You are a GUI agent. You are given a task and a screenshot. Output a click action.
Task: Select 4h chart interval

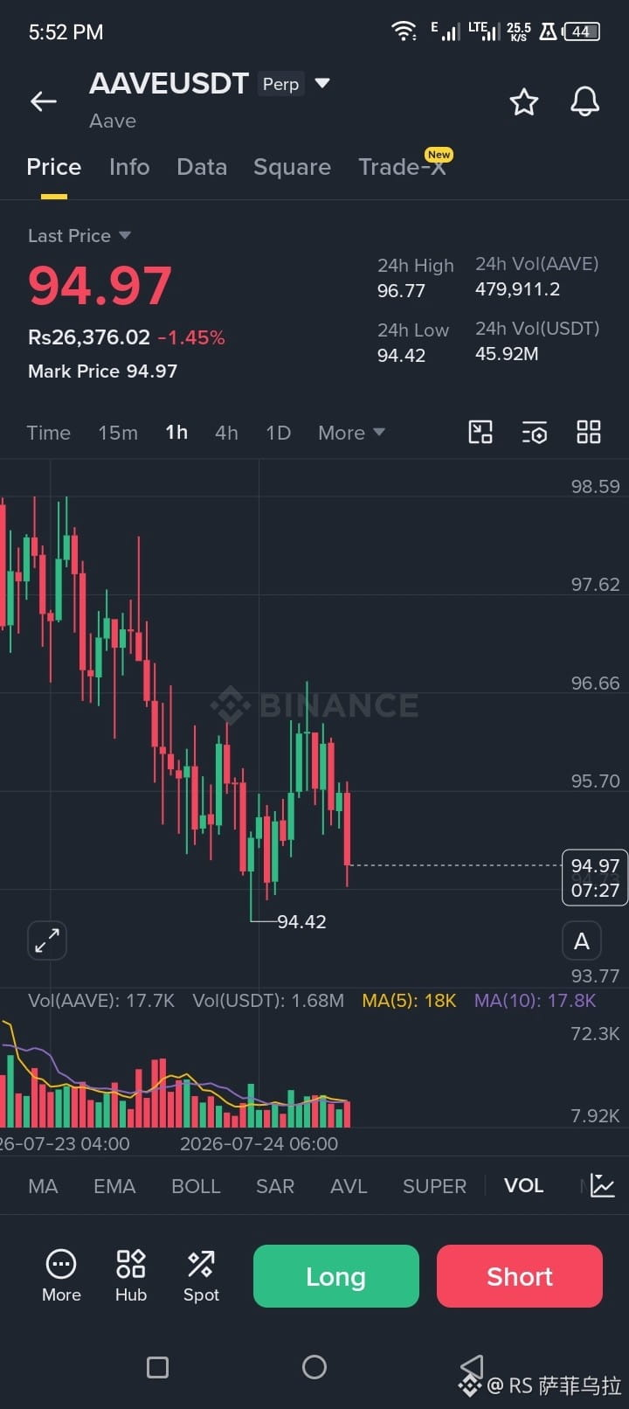coord(226,433)
